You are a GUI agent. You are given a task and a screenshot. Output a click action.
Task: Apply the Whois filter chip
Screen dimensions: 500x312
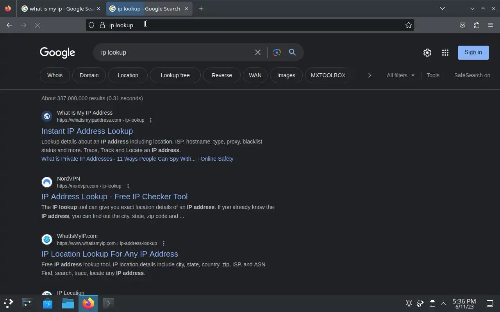(x=55, y=75)
